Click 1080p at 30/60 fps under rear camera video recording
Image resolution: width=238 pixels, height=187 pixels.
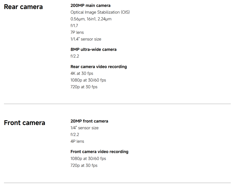(88, 80)
